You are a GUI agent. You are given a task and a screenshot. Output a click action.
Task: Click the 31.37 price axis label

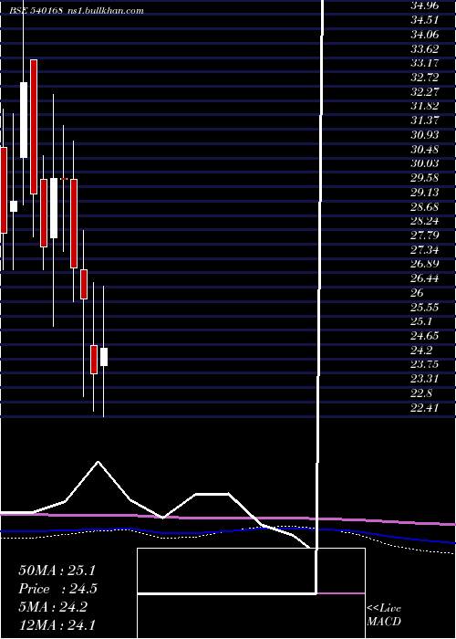424,120
